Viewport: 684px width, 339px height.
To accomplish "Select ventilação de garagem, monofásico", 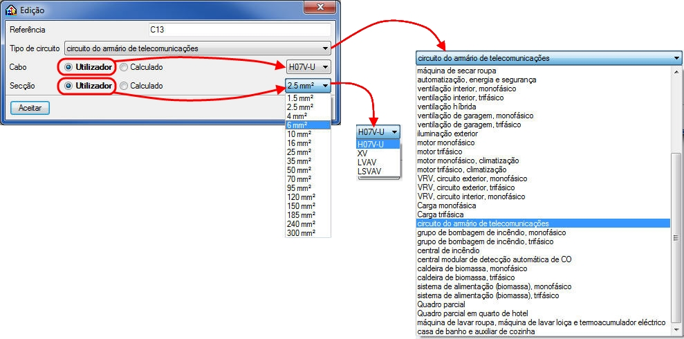I will pos(543,116).
